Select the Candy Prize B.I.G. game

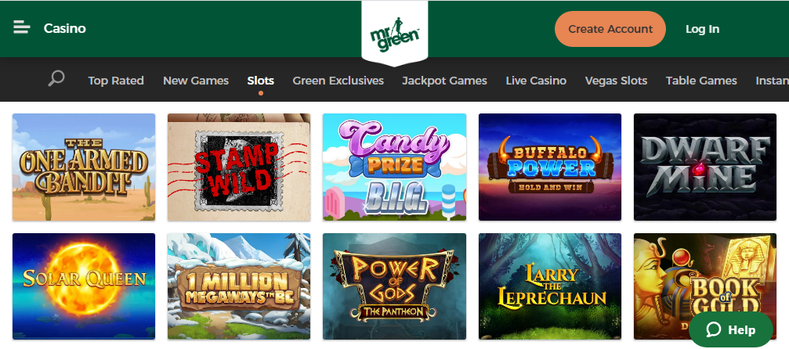coord(395,167)
